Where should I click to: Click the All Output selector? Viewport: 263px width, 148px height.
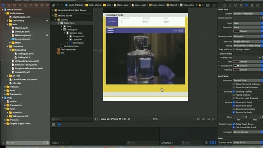point(167,143)
